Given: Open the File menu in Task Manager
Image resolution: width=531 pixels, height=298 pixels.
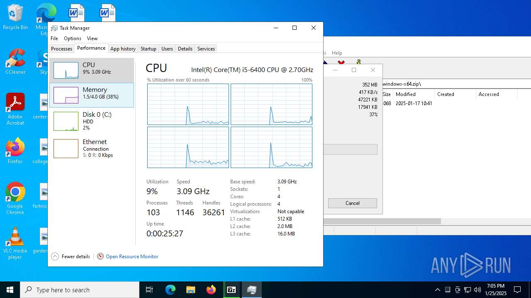Looking at the screenshot, I should 54,38.
